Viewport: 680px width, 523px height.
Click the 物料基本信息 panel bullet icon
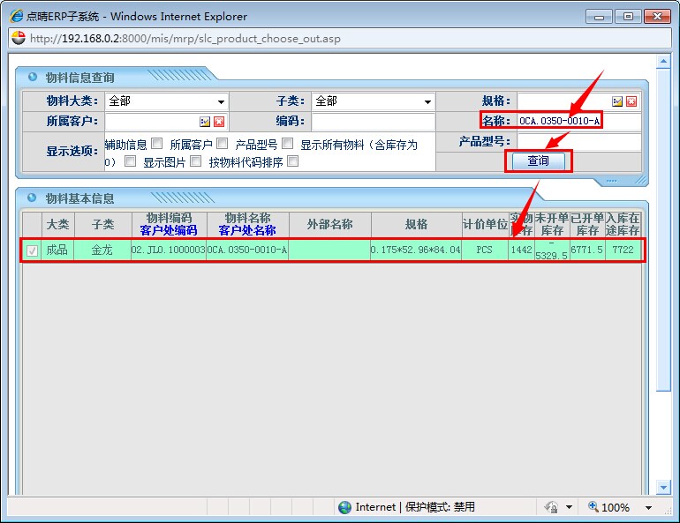coord(32,198)
